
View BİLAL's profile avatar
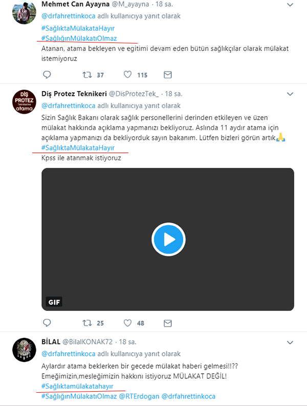coord(25,350)
